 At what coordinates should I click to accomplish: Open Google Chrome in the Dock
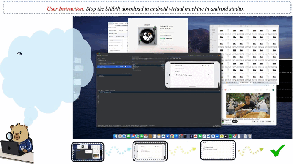tap(172, 137)
